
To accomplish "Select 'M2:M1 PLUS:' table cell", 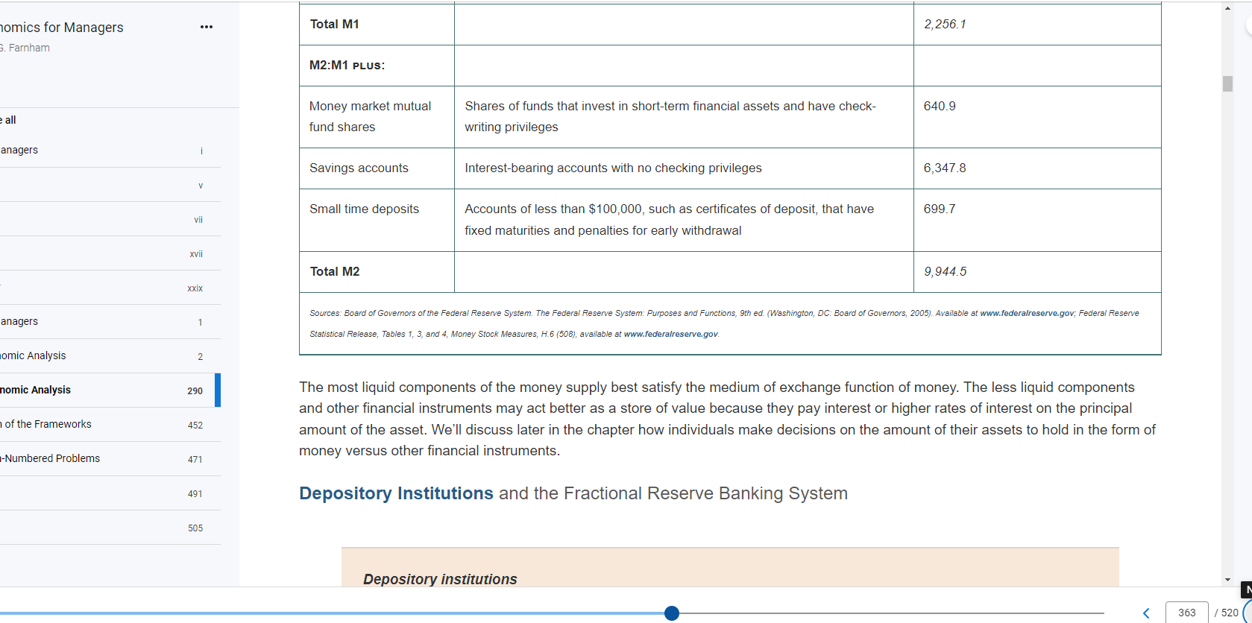I will click(377, 66).
